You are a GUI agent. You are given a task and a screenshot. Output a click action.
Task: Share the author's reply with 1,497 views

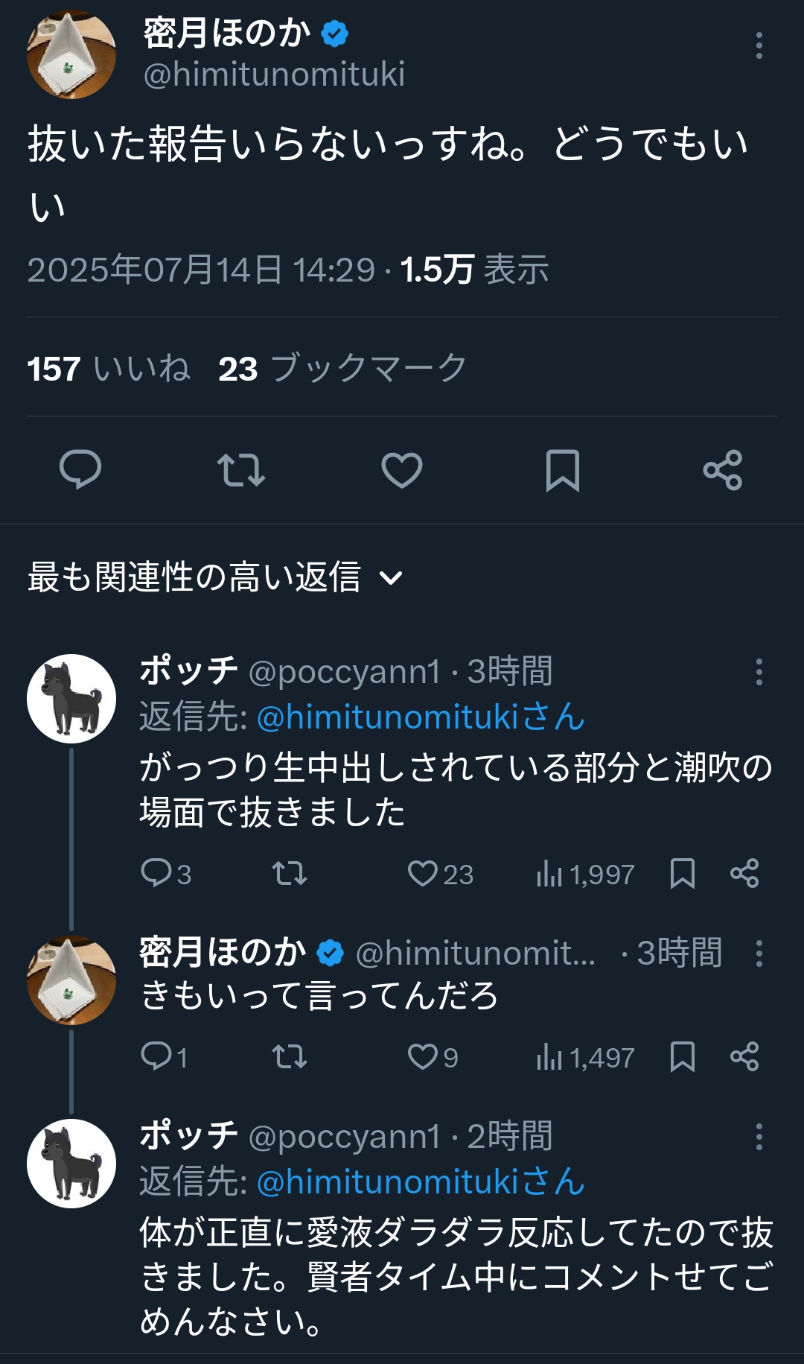tap(744, 1056)
